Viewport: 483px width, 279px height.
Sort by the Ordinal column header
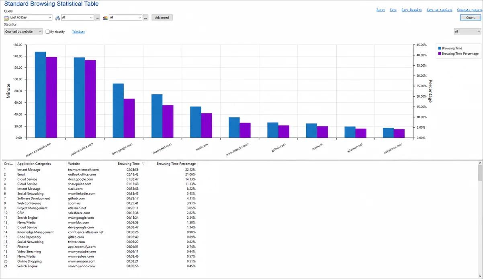coord(9,164)
